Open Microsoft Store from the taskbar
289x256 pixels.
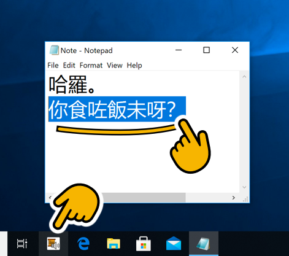click(144, 244)
